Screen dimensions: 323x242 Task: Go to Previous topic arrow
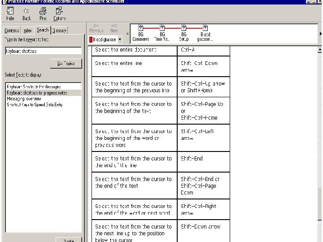tap(96, 28)
